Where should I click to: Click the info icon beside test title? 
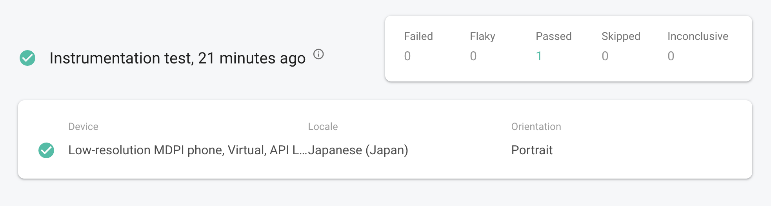coord(318,54)
